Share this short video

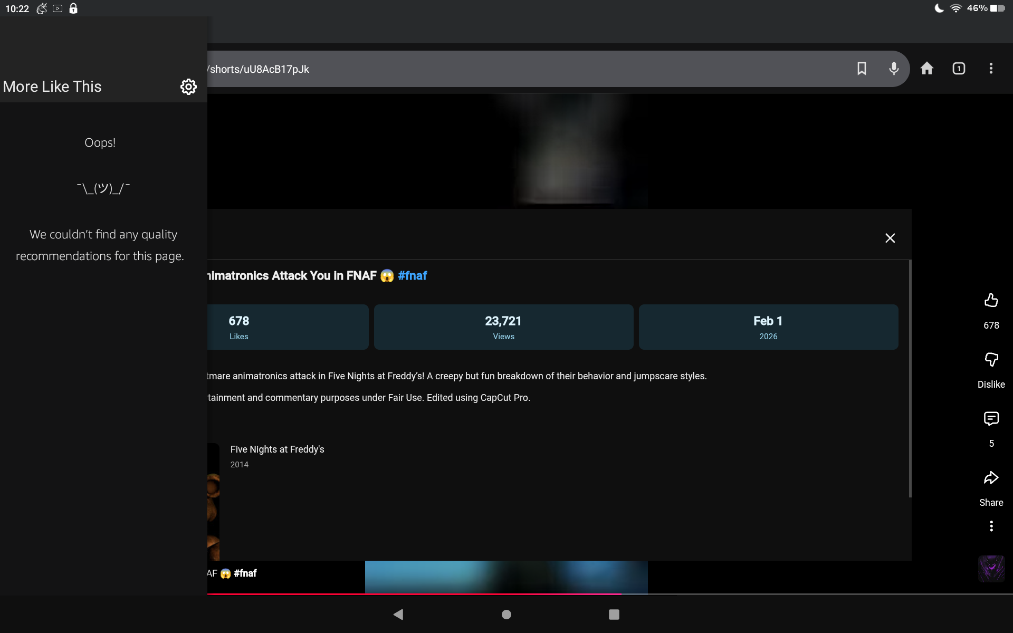(991, 478)
